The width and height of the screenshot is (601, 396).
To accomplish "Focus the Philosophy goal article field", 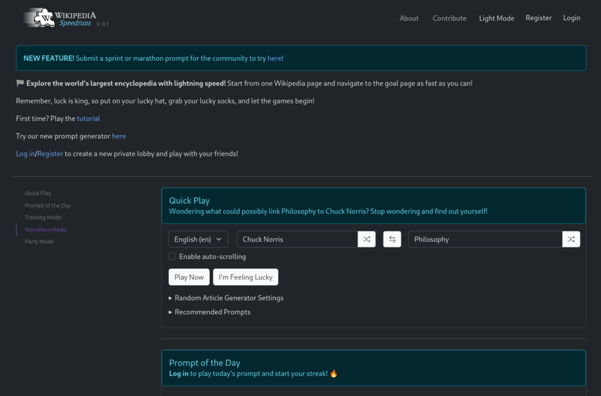I will tap(485, 239).
